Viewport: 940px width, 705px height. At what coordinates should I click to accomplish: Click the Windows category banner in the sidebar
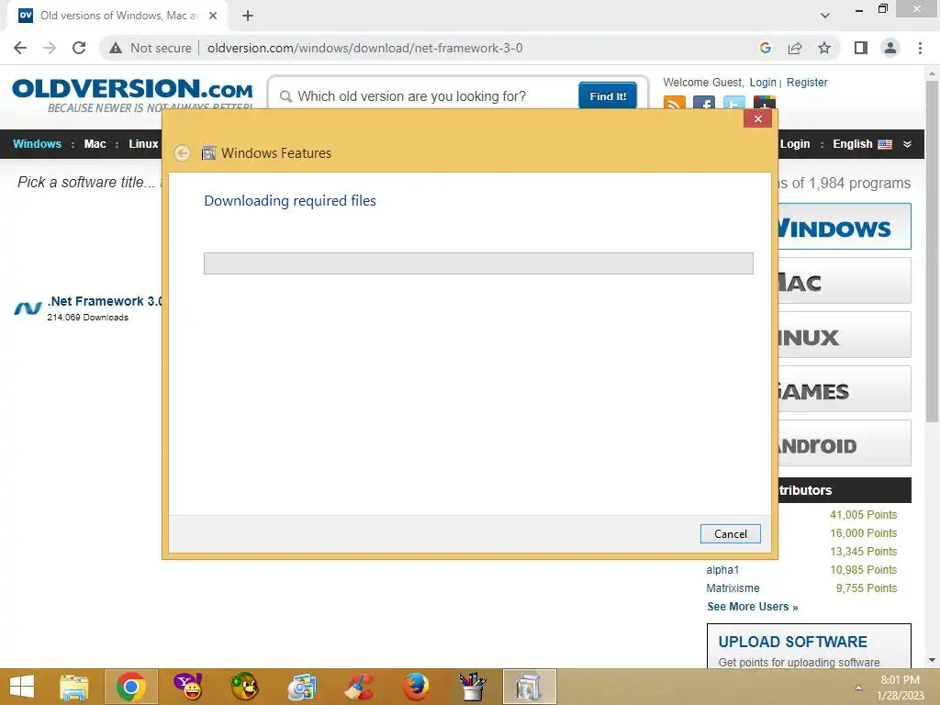(x=845, y=227)
